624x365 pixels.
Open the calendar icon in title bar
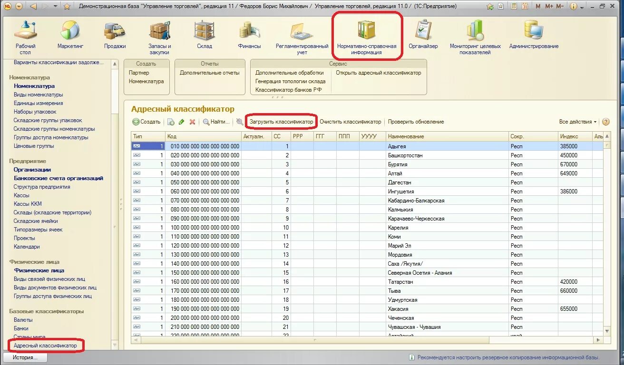(524, 6)
